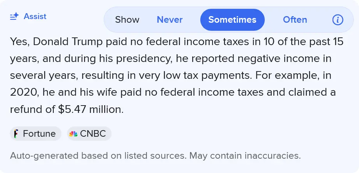Screen dimensions: 359x173
Task: Click the "May contain inaccuracies" warning text
Action: pyautogui.click(x=245, y=155)
